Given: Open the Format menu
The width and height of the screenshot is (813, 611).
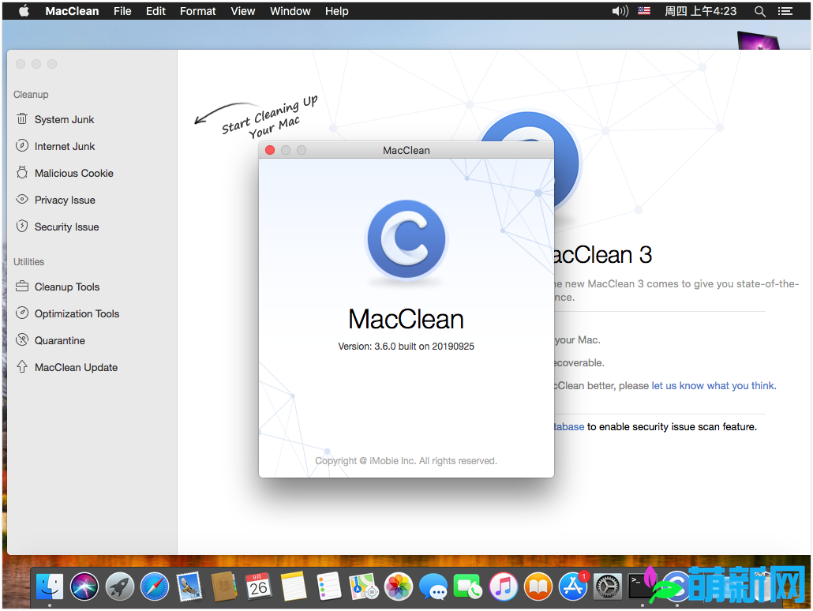Looking at the screenshot, I should [197, 11].
